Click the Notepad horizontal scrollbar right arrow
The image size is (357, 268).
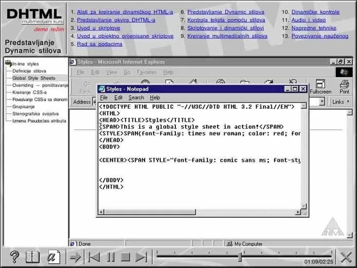(298, 212)
